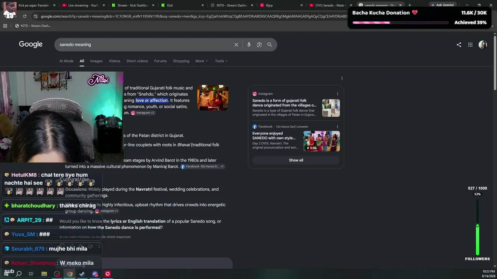This screenshot has height=279, width=497.
Task: Switch to OBS Studio on the taskbar
Action: coord(57,274)
